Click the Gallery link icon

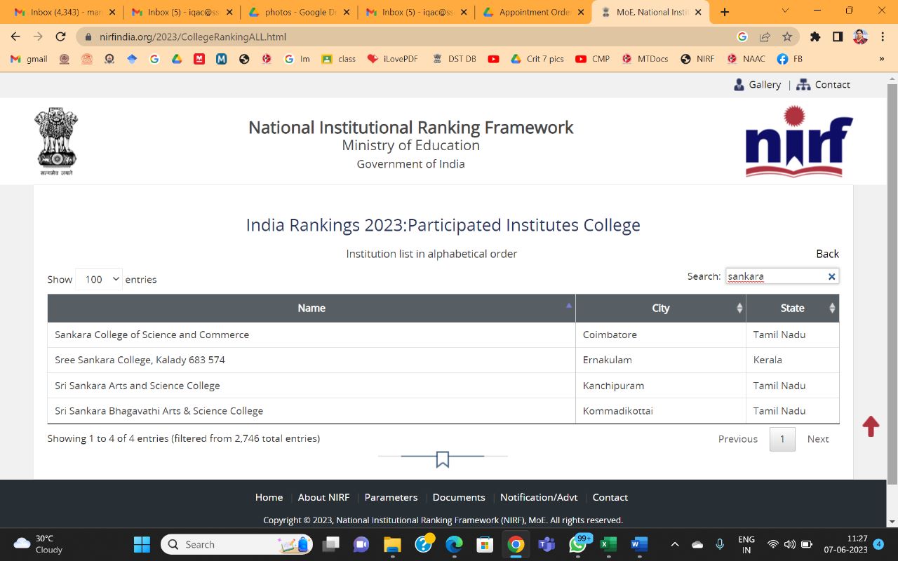739,85
